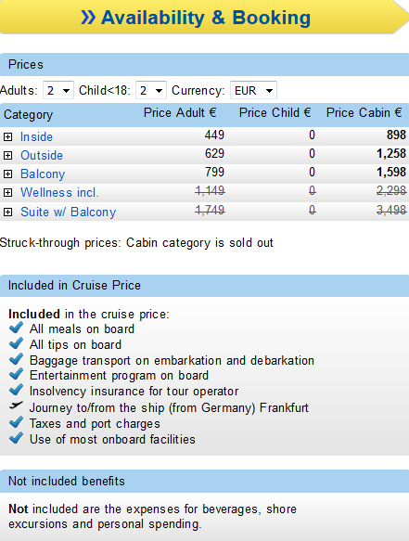Screen dimensions: 409x541
Task: Click Balcony adult price 799
Action: tap(214, 172)
